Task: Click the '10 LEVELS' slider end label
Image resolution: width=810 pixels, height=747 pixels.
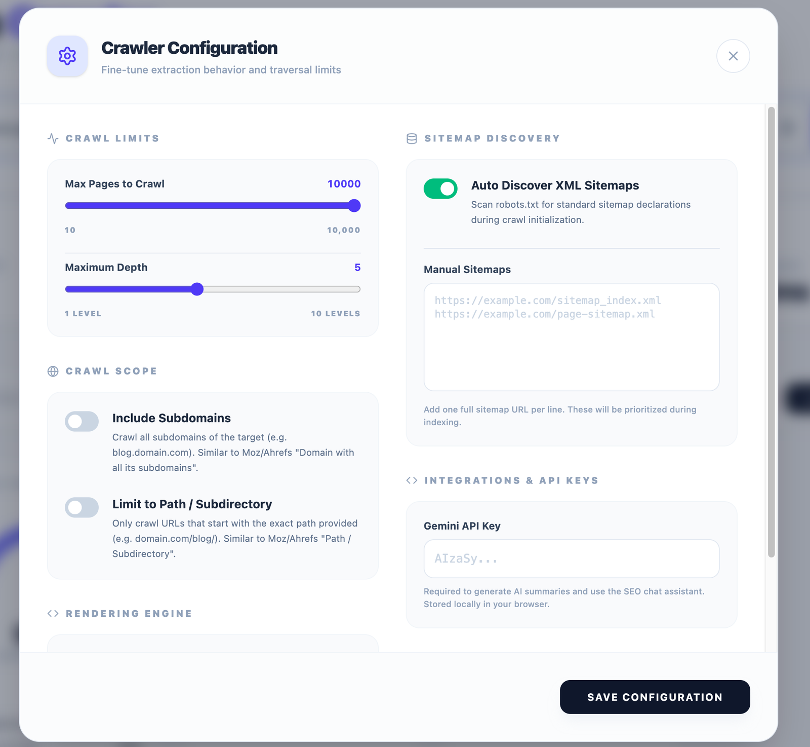Action: coord(336,314)
